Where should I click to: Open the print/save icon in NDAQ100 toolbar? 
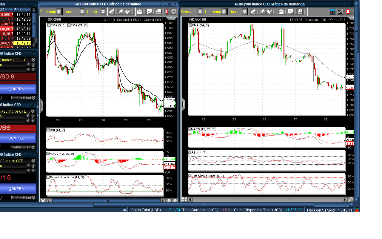click(x=281, y=12)
